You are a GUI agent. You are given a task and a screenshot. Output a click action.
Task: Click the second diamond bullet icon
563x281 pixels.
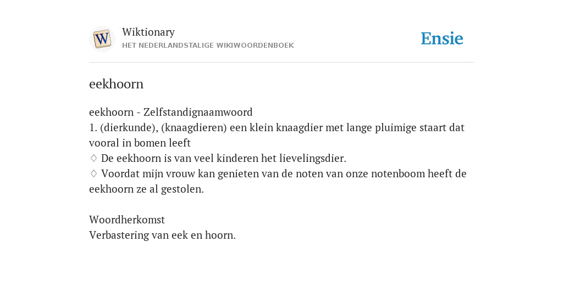coord(93,173)
